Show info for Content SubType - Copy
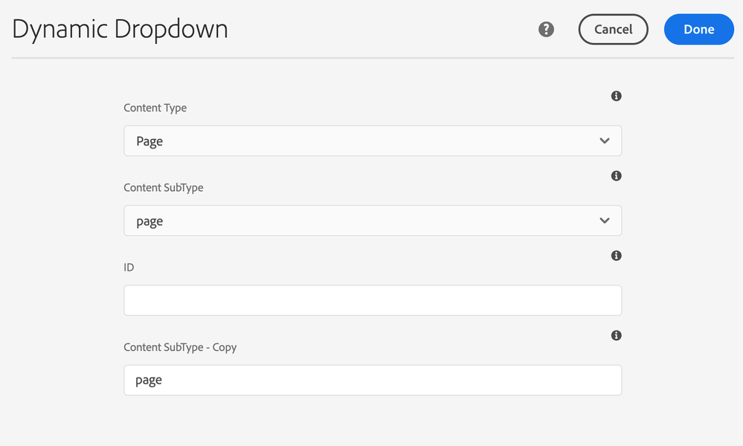This screenshot has width=743, height=446. pyautogui.click(x=616, y=335)
